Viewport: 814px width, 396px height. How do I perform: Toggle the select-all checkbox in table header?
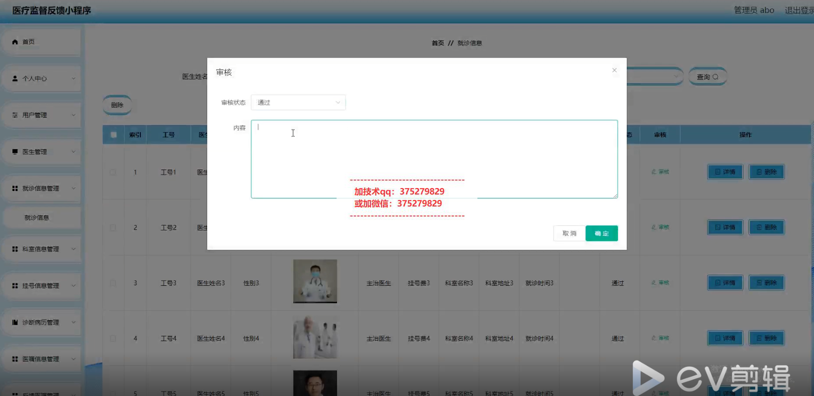click(113, 135)
